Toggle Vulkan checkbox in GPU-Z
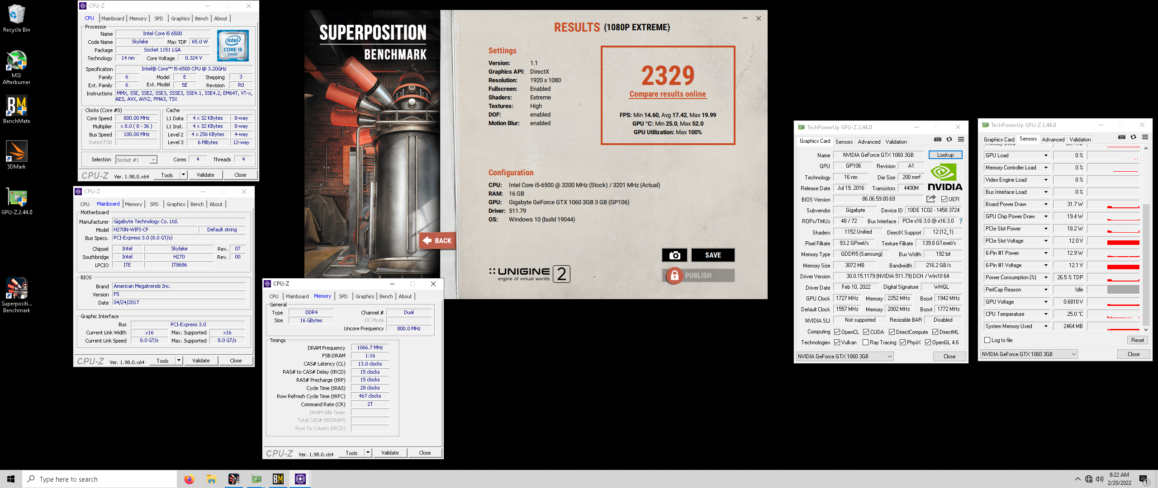The image size is (1158, 488). coord(837,343)
